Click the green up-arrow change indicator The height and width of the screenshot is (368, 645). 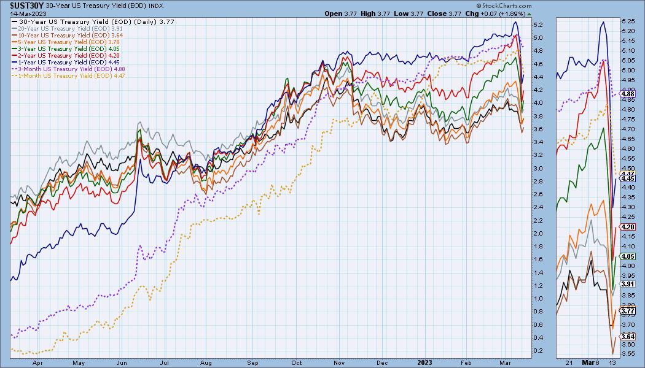tap(529, 14)
